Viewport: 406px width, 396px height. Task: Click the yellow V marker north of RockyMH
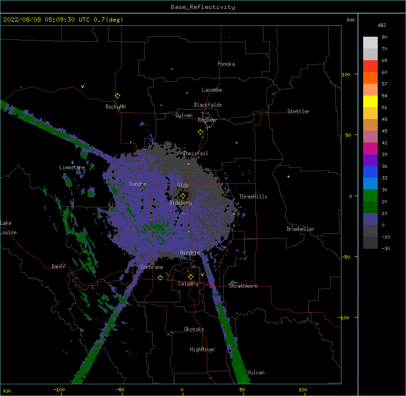tap(82, 87)
